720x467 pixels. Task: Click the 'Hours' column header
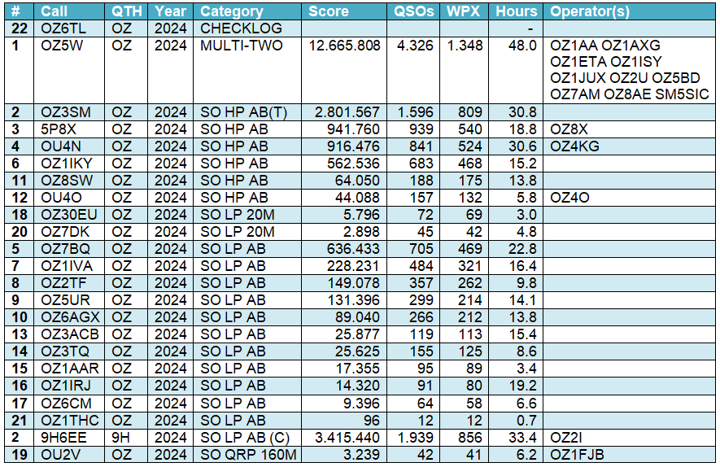[516, 11]
